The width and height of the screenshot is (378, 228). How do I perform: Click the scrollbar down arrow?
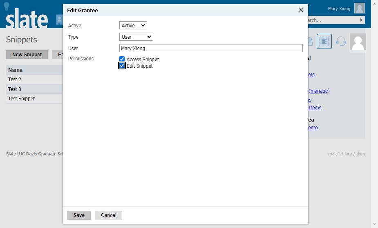click(374, 225)
